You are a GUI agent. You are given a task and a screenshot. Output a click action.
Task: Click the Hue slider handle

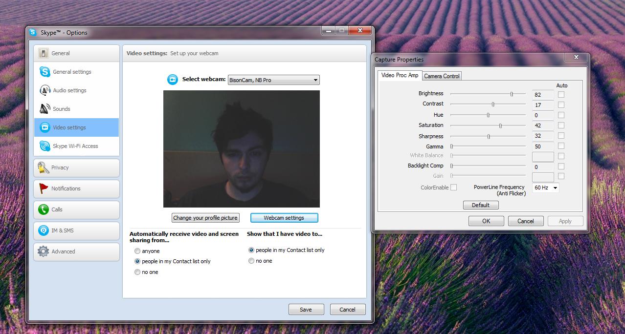click(x=488, y=115)
